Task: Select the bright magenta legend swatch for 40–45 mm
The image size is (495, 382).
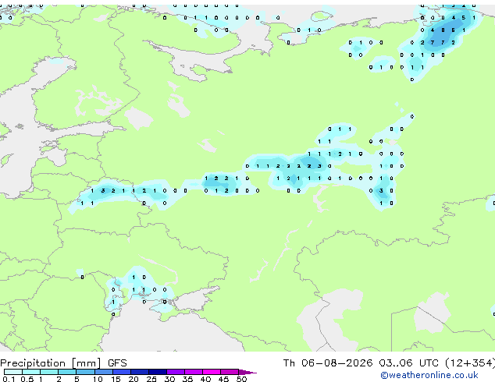Action: (212, 372)
